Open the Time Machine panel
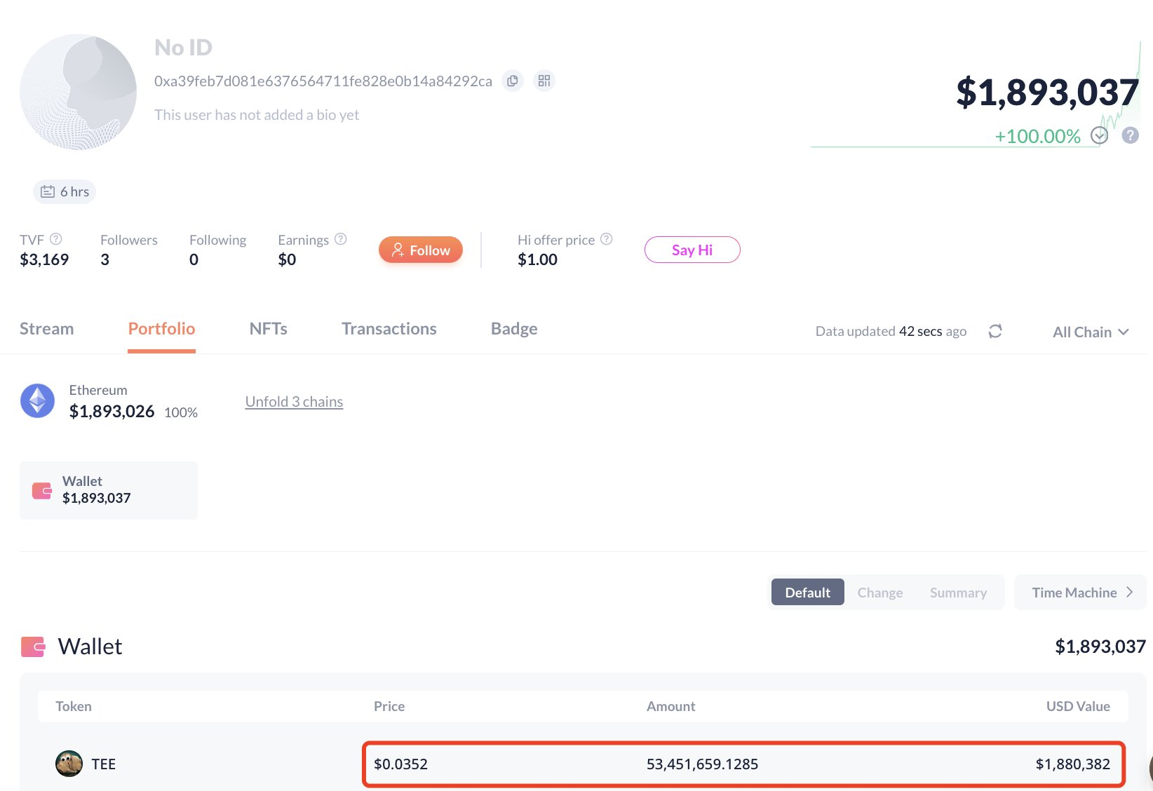The image size is (1153, 791). coord(1080,593)
